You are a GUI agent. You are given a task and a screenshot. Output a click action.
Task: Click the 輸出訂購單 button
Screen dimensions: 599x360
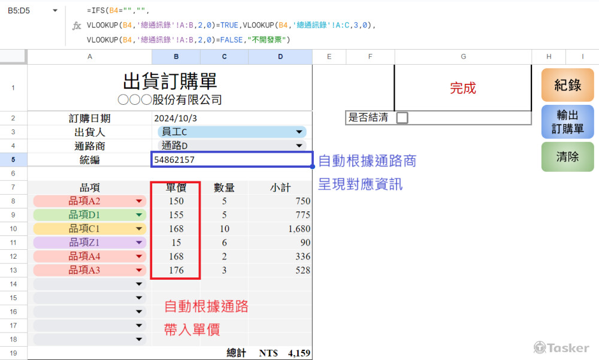click(567, 122)
